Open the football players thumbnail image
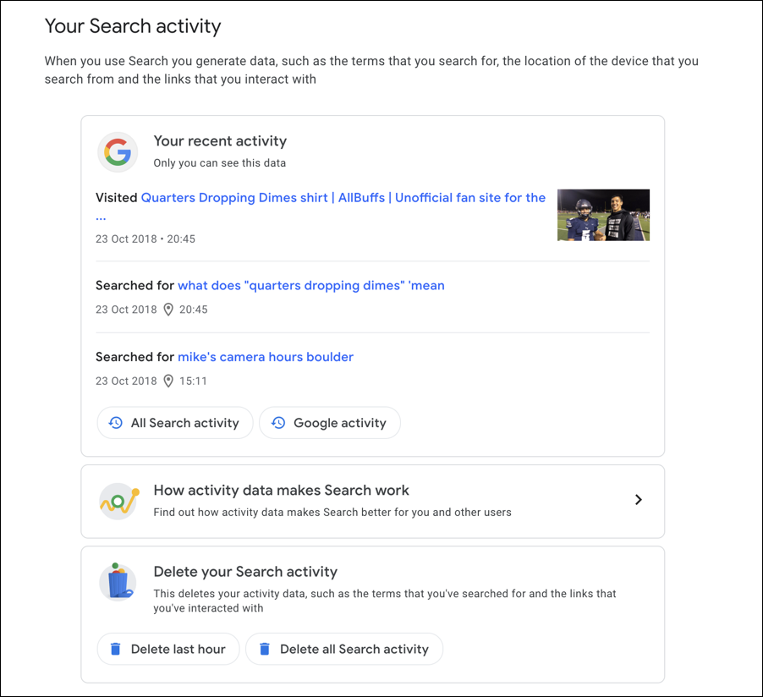Viewport: 763px width, 697px height. click(x=603, y=215)
